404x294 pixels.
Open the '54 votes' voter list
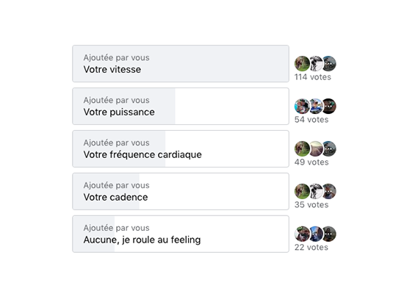pyautogui.click(x=311, y=120)
